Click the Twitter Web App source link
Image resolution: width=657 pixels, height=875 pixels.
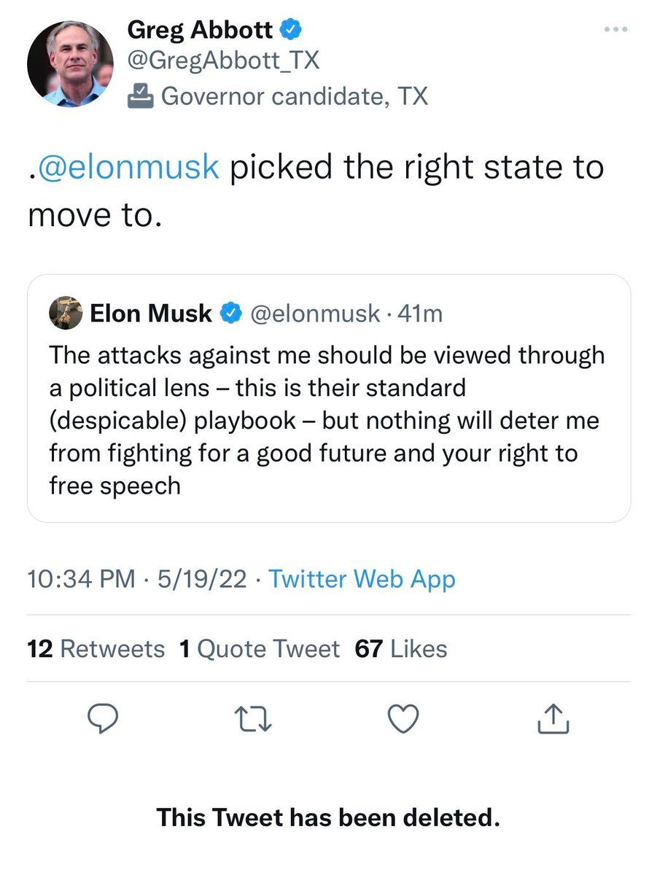(362, 579)
